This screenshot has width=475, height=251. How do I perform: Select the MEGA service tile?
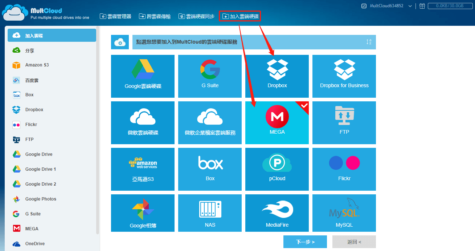[x=277, y=123]
